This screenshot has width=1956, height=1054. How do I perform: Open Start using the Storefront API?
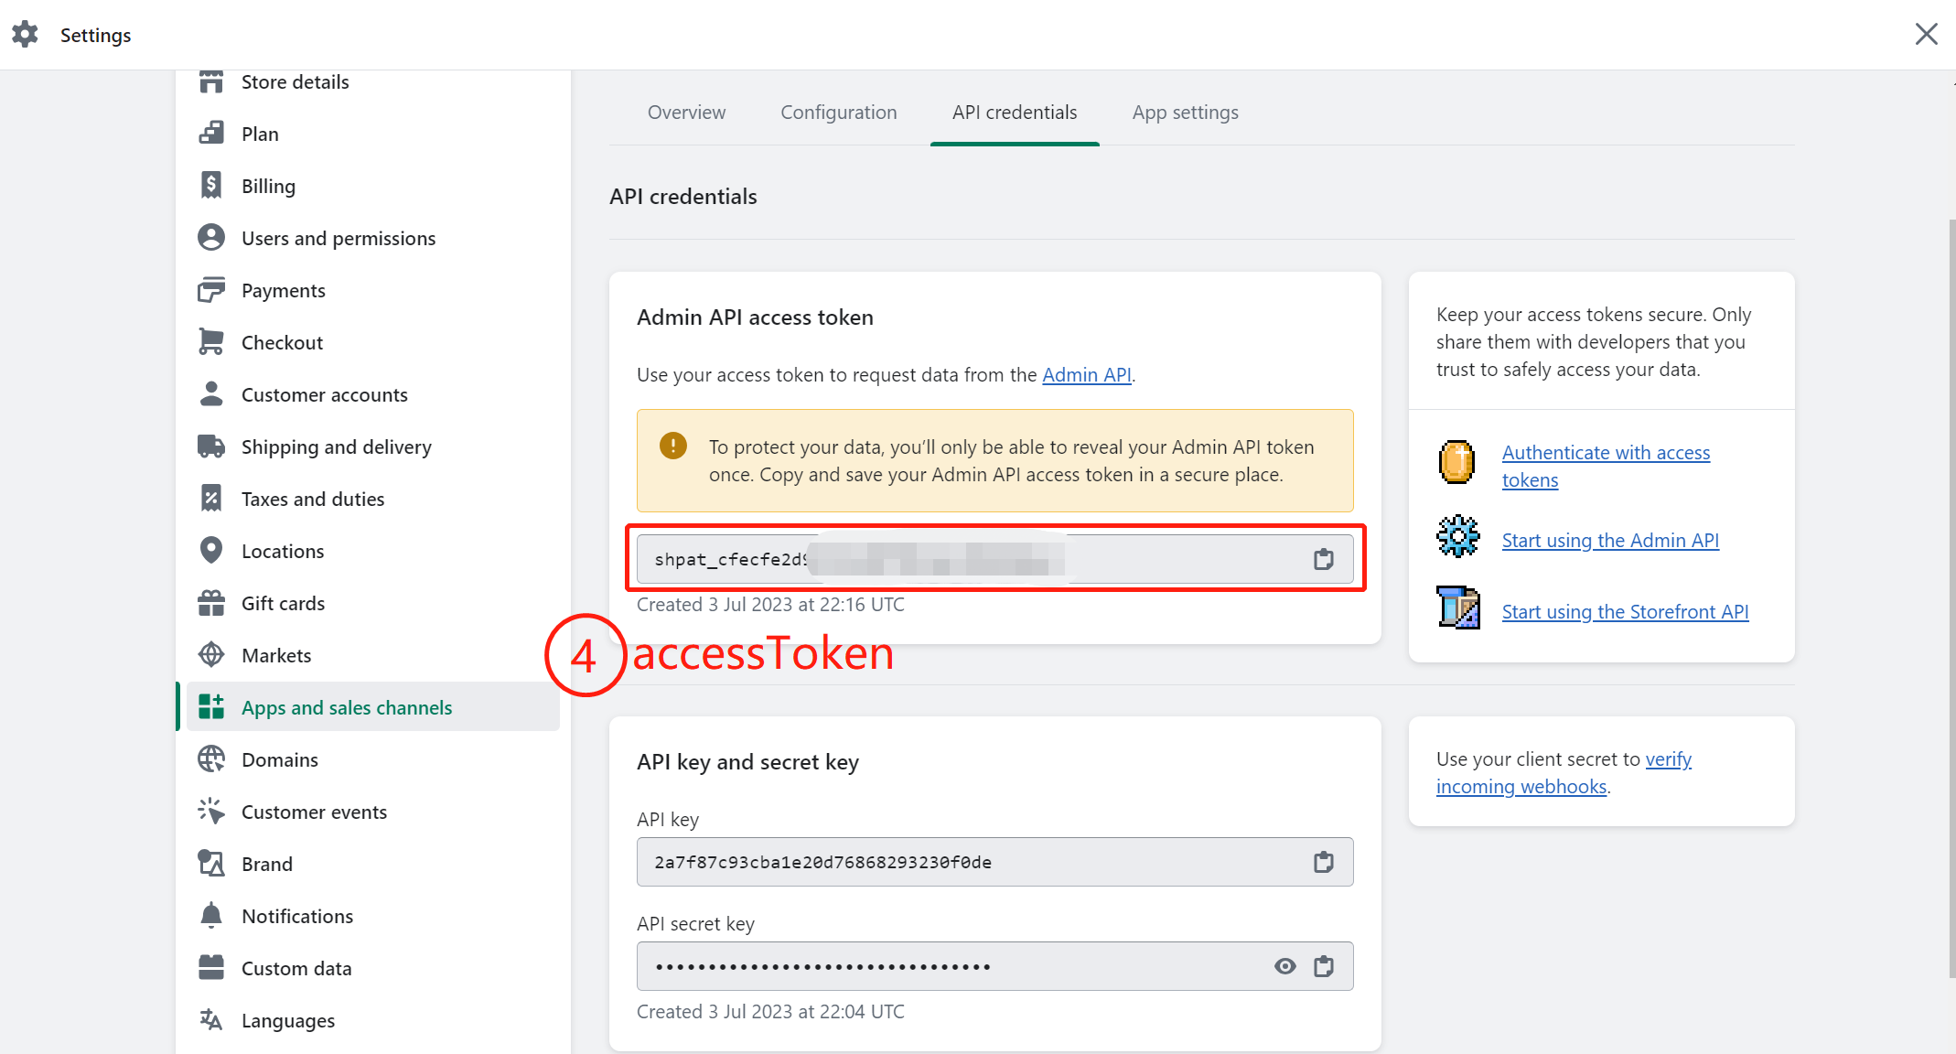coord(1625,612)
